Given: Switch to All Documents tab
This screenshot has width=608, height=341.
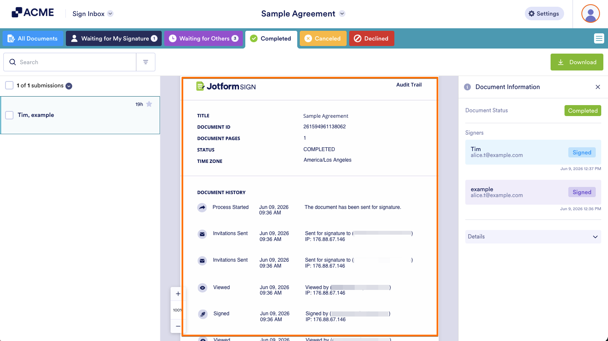Looking at the screenshot, I should pyautogui.click(x=33, y=38).
